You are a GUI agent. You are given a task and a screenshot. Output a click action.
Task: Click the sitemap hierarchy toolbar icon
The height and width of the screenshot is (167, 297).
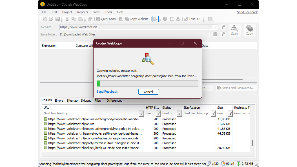[178, 19]
